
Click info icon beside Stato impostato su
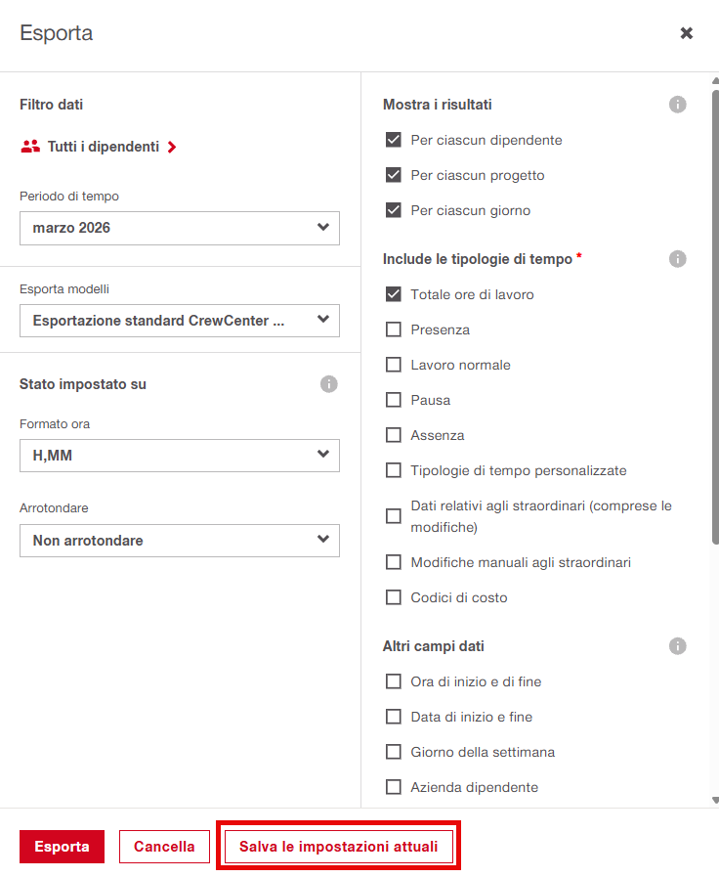coord(329,384)
